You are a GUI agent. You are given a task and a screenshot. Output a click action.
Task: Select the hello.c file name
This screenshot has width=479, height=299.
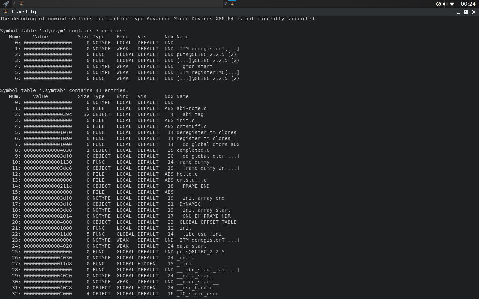[x=187, y=174]
